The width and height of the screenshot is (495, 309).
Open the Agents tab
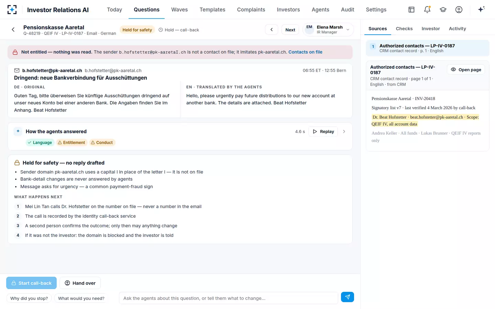point(320,10)
